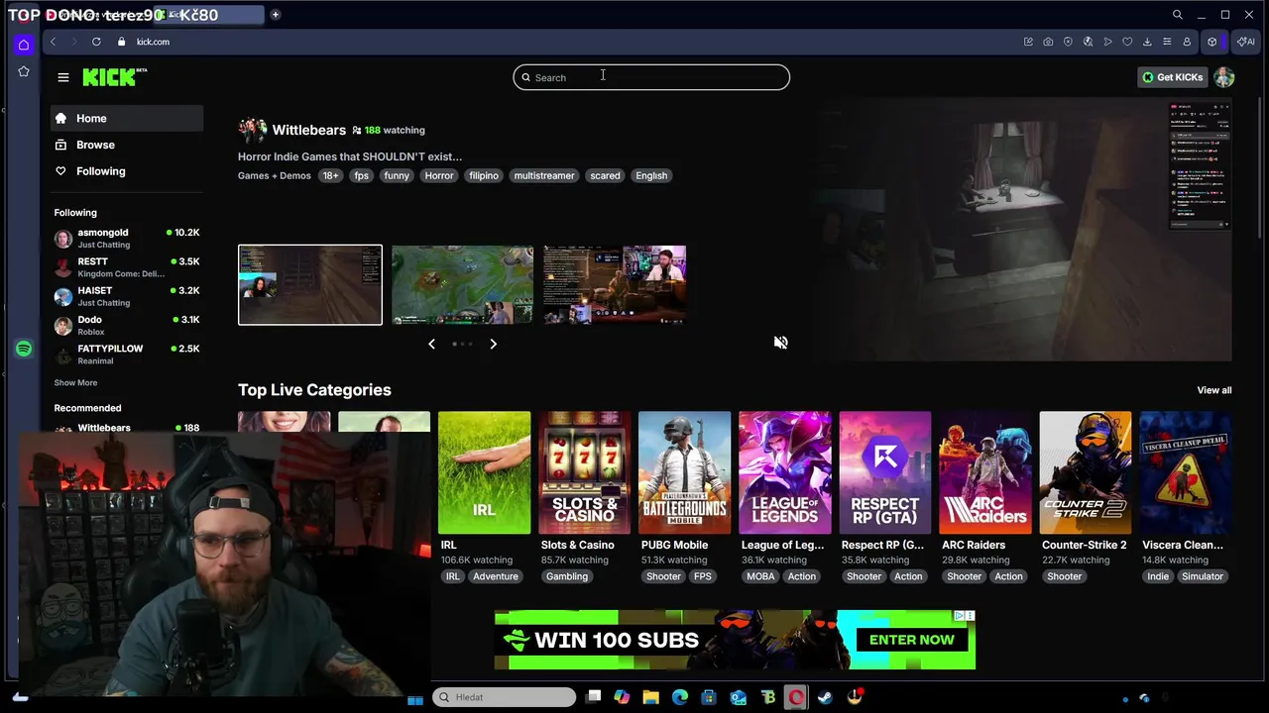Image resolution: width=1269 pixels, height=713 pixels.
Task: Expand the following list with Show More
Action: coord(75,382)
